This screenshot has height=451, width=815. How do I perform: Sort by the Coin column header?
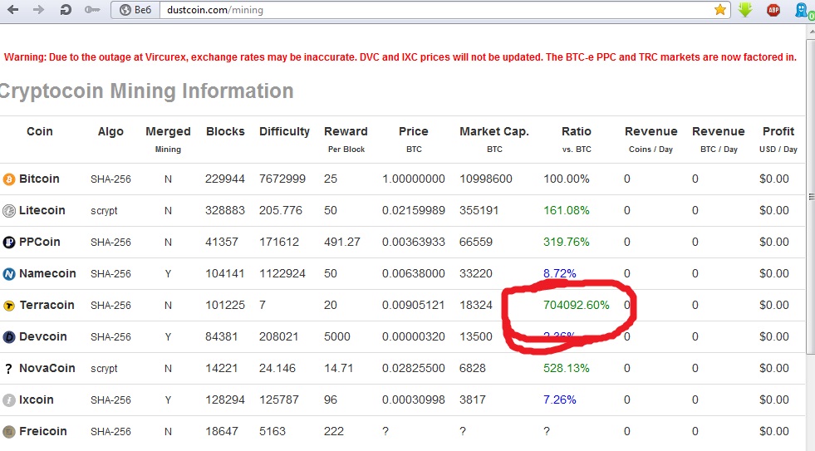(40, 131)
